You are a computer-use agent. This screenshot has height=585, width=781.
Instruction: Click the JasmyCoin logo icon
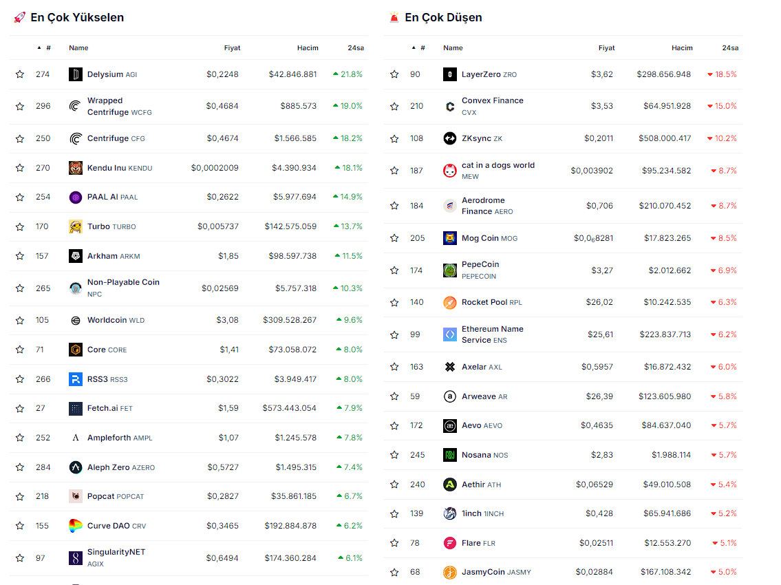tap(450, 572)
